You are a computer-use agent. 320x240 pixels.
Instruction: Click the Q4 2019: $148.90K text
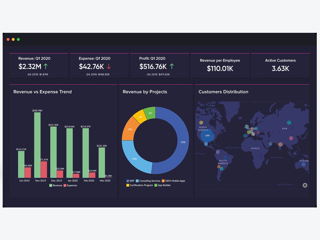pyautogui.click(x=98, y=74)
